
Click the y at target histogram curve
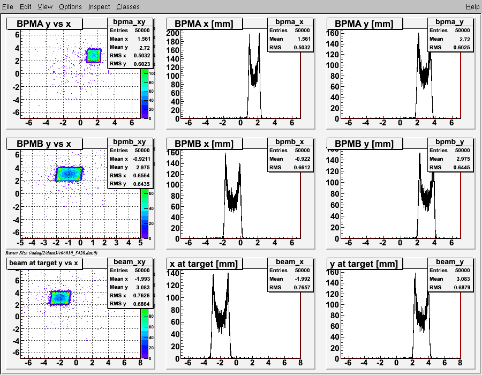point(421,316)
